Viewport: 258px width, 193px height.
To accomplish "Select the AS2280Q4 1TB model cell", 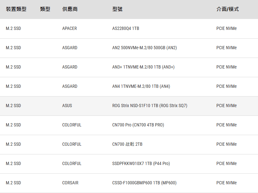I will 126,28.
